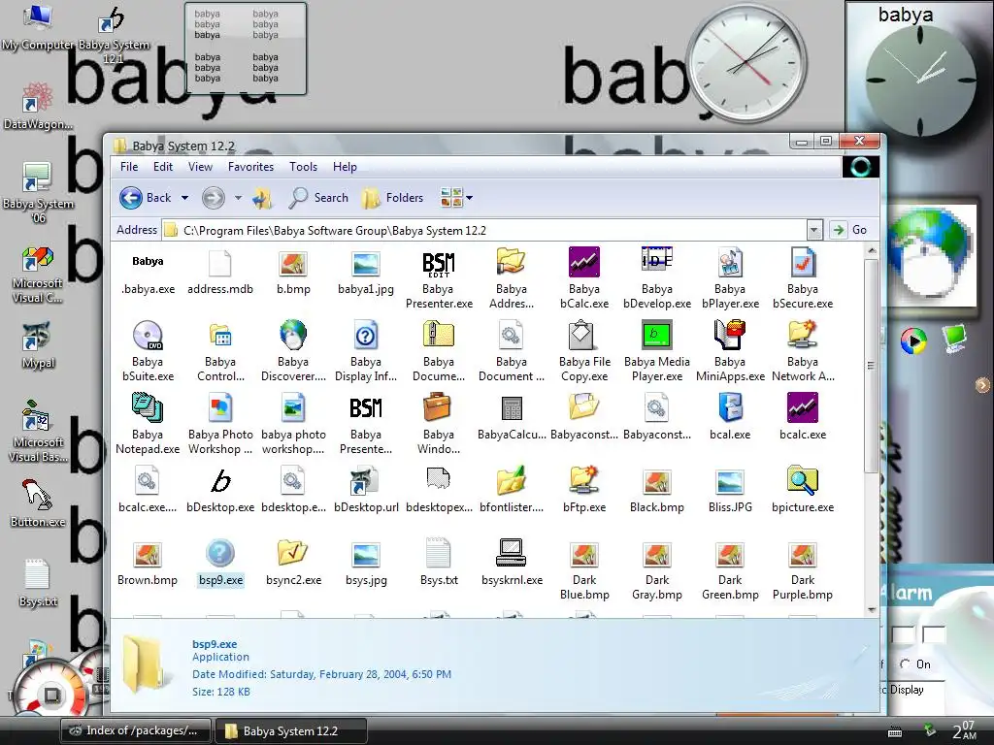
Task: Open the File menu
Action: click(x=129, y=167)
